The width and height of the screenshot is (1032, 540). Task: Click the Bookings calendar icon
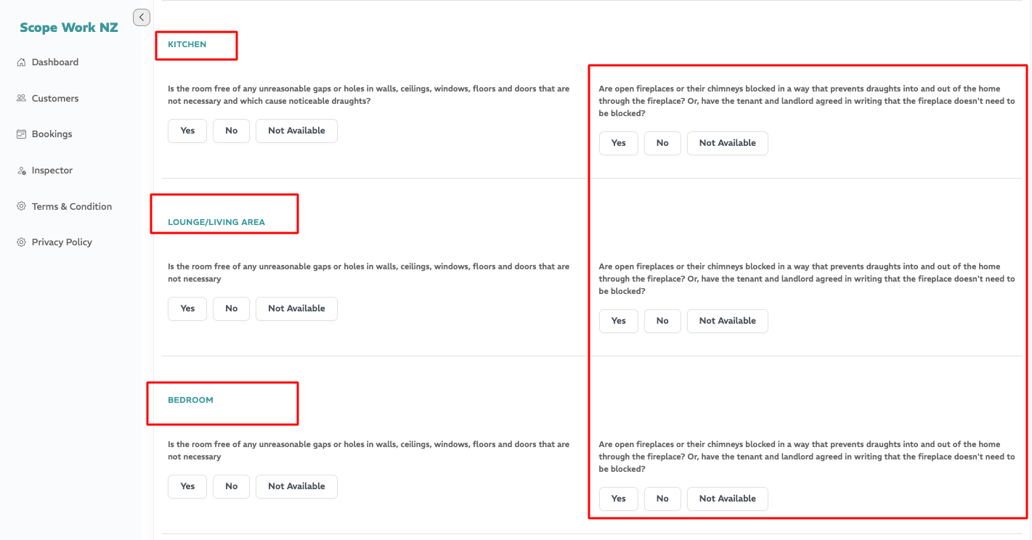(22, 134)
